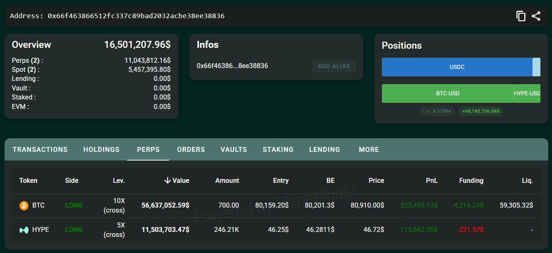
Task: Click the ADD ALIAS button
Action: point(334,66)
